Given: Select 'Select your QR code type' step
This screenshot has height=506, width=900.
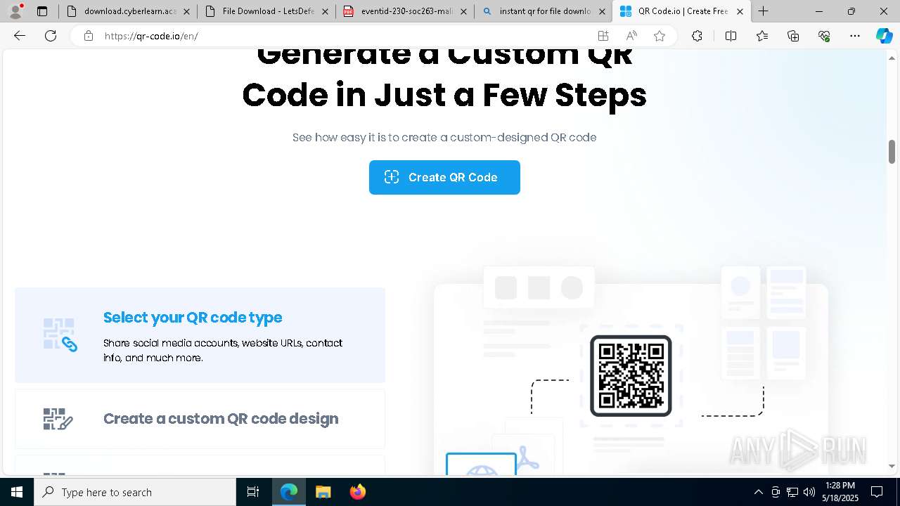Looking at the screenshot, I should tap(200, 335).
